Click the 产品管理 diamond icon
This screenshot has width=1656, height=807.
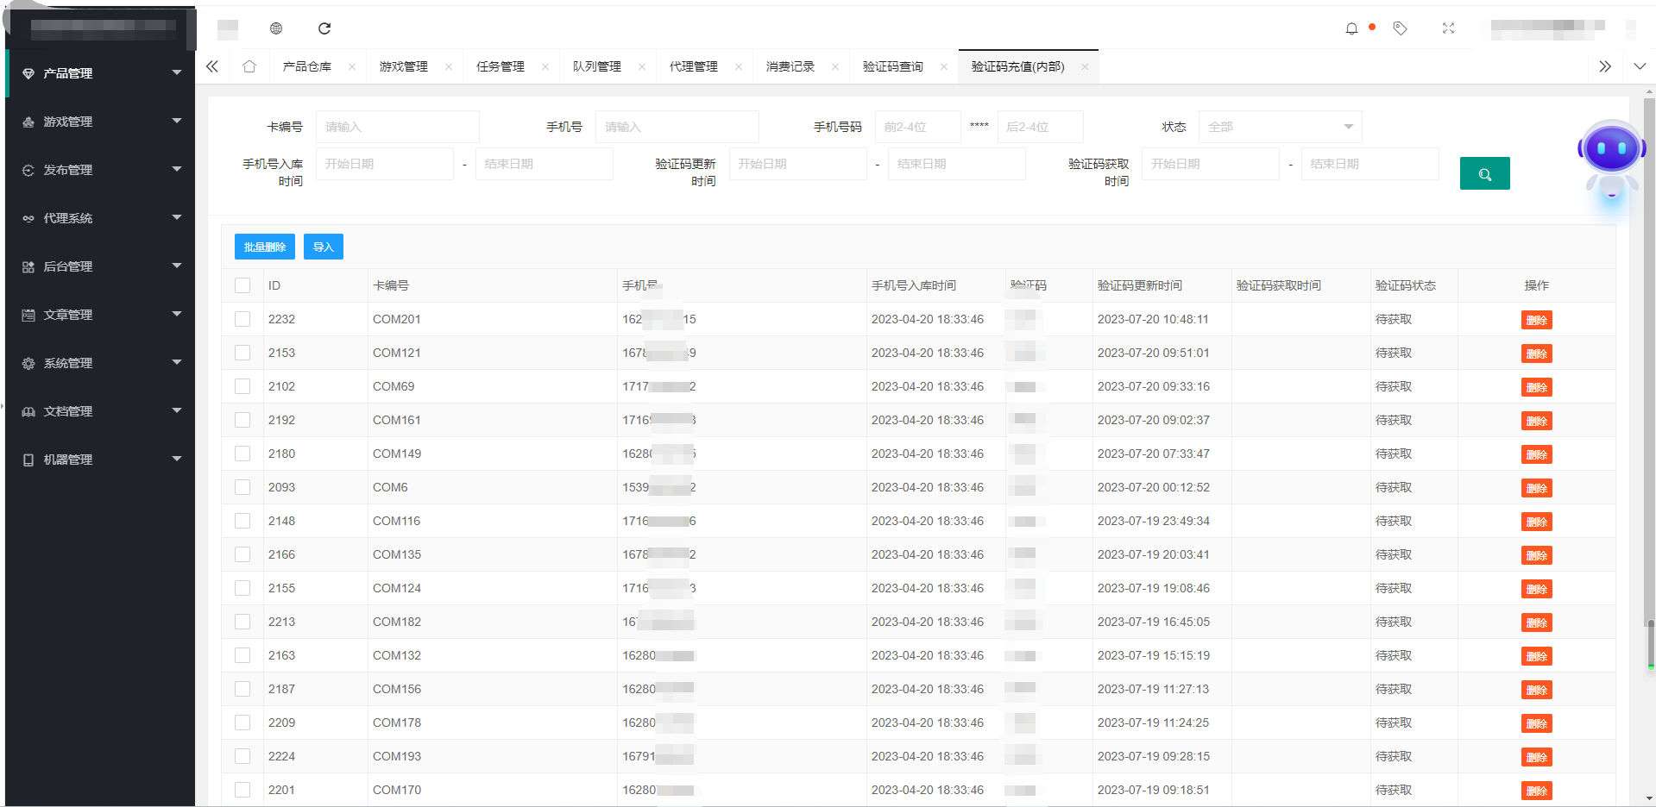pos(28,73)
